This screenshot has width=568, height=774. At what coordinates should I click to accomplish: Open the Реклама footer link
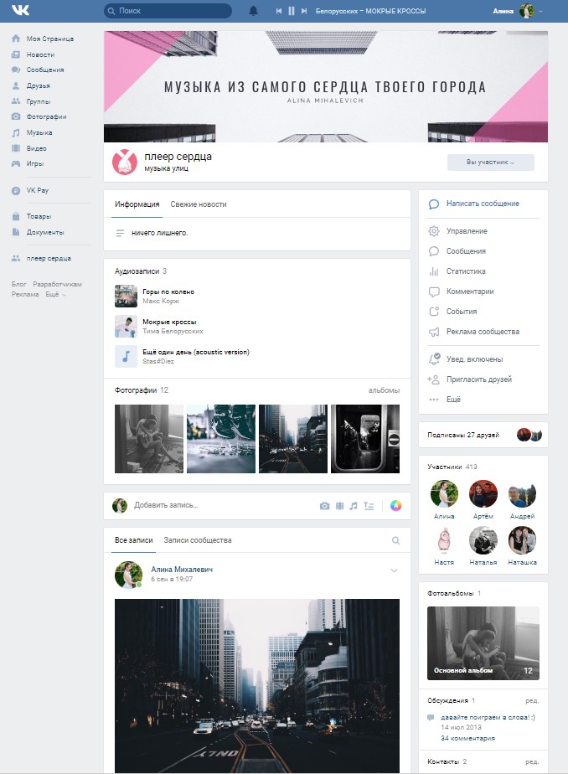pos(25,294)
